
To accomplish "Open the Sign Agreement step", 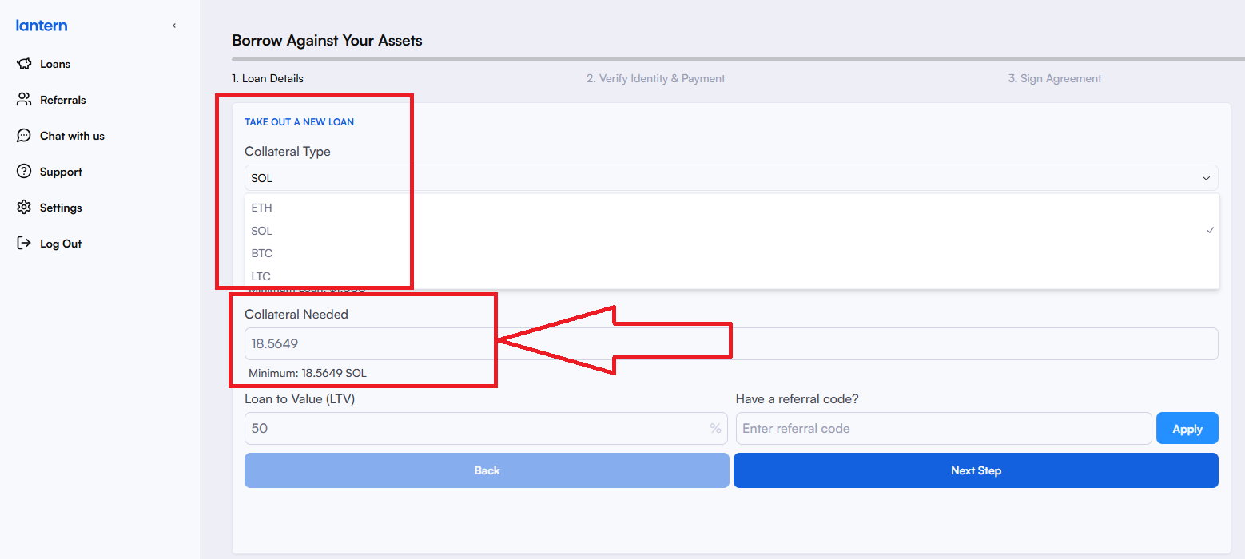I will click(x=1054, y=78).
